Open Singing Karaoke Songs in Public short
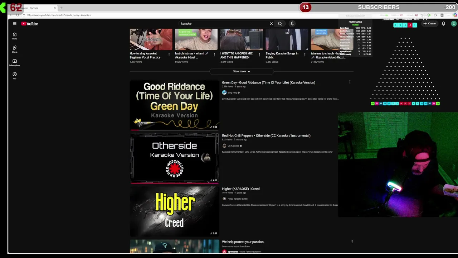The width and height of the screenshot is (458, 258). coord(287,39)
